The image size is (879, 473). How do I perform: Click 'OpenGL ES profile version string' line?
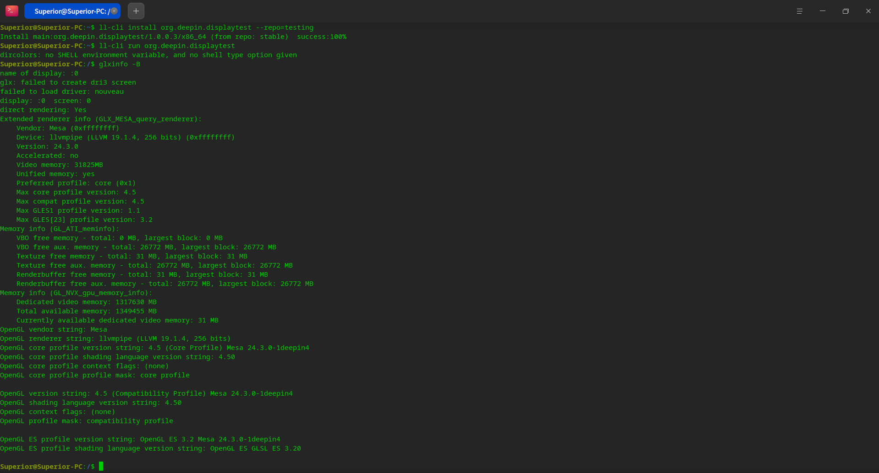tap(140, 439)
